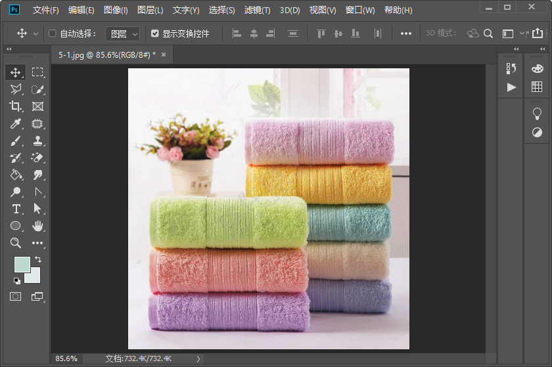The height and width of the screenshot is (367, 552).
Task: Select the Eyedropper tool
Action: coord(16,123)
